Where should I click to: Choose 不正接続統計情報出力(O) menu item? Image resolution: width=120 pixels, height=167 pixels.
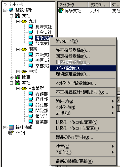click(83, 92)
